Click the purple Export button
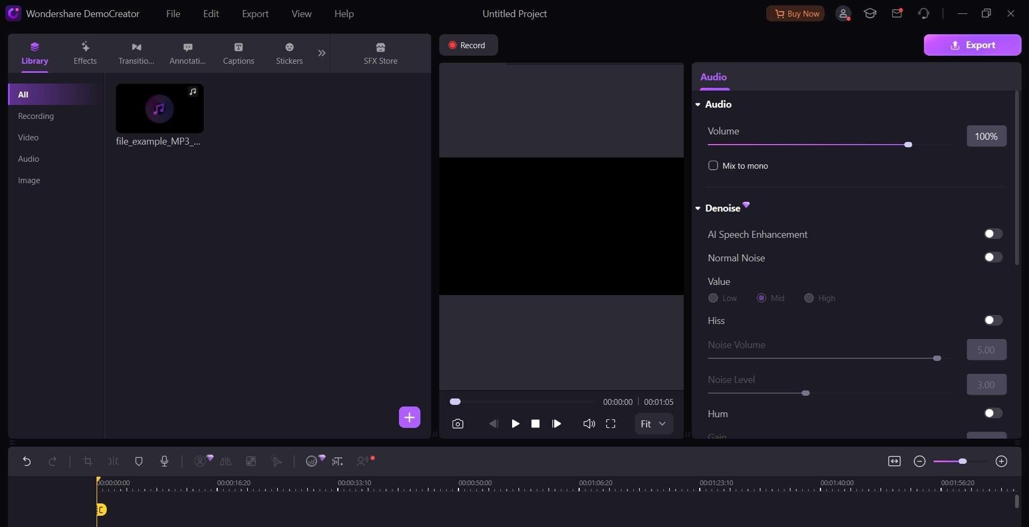Image resolution: width=1029 pixels, height=527 pixels. [973, 45]
